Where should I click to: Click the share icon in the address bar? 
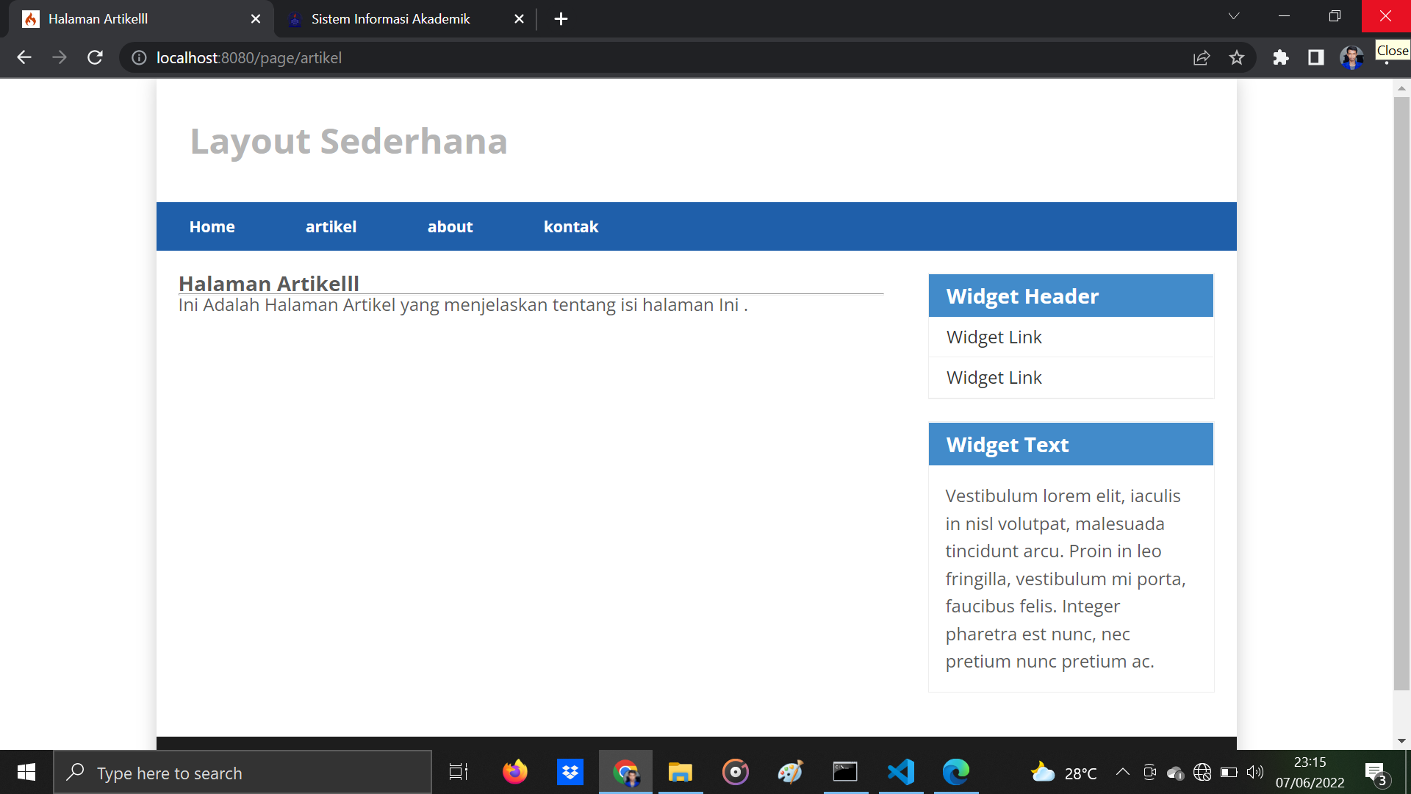1201,57
